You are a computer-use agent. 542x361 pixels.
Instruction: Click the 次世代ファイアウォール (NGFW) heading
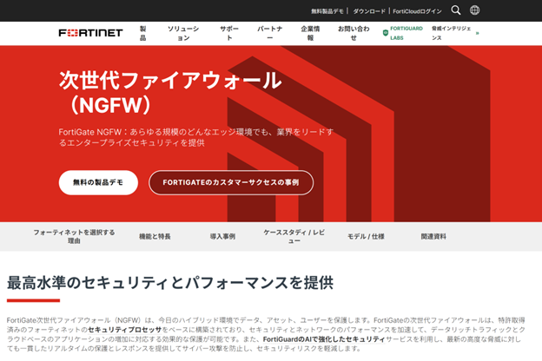170,92
